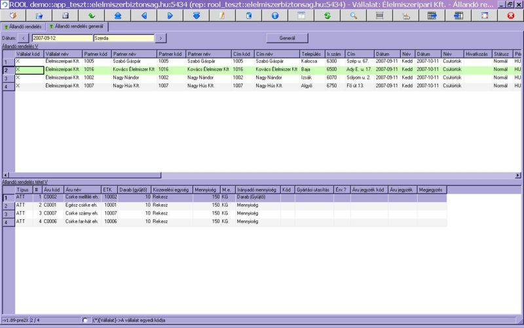Toggle the X mark in row 3
This screenshot has width=524, height=328.
pyautogui.click(x=18, y=77)
